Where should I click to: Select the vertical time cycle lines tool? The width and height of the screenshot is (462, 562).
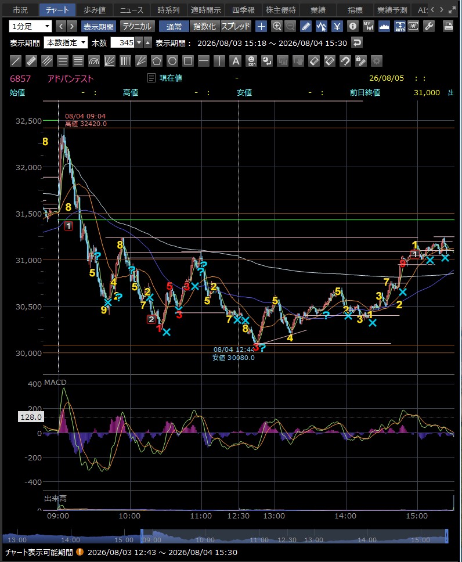pos(125,62)
